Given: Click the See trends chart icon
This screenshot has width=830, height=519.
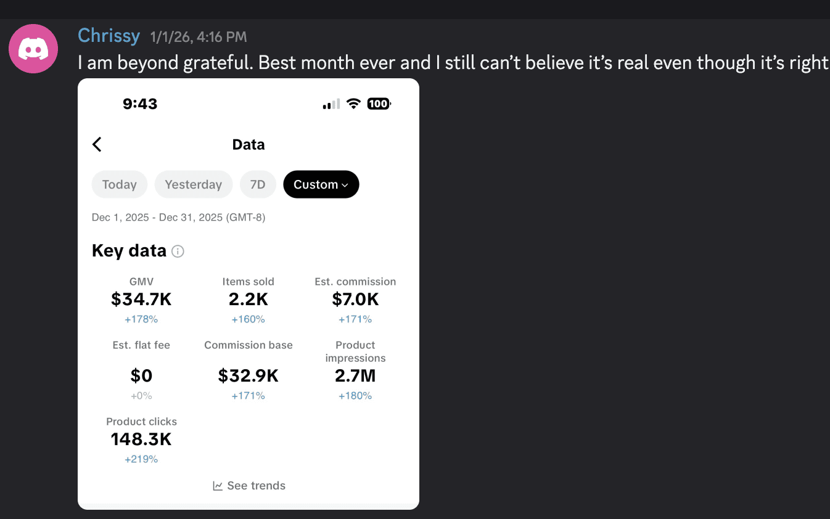Looking at the screenshot, I should [218, 486].
